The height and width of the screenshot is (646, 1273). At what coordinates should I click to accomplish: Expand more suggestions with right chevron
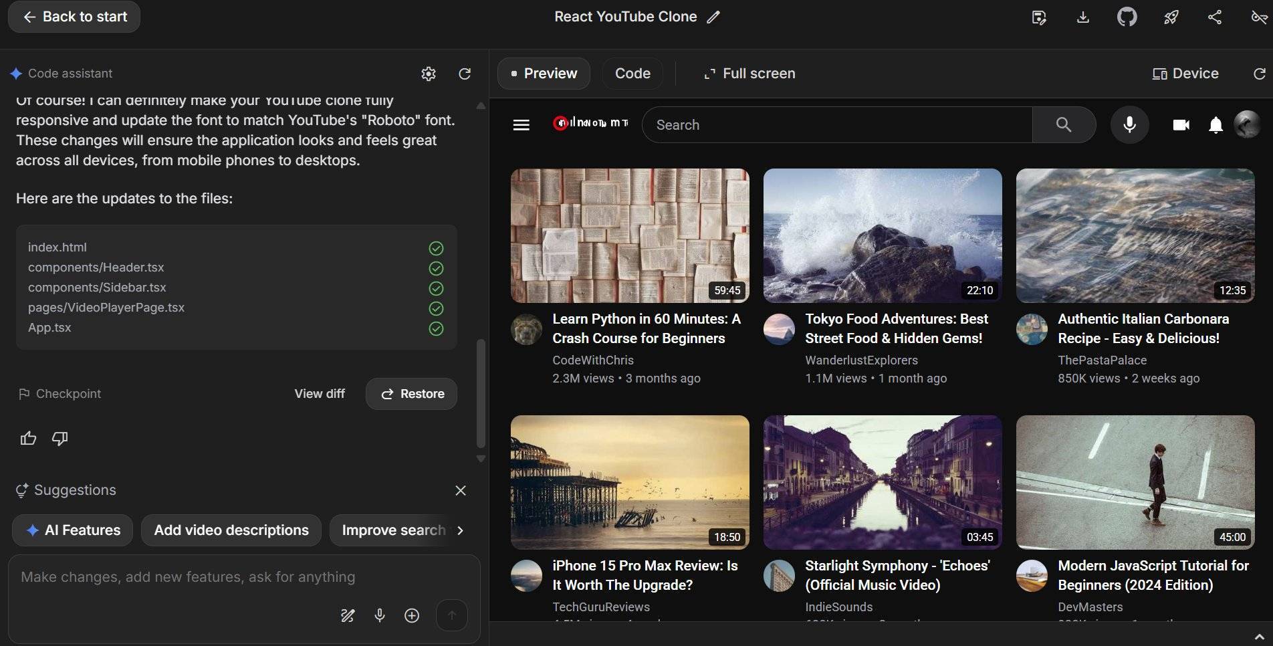click(x=460, y=530)
